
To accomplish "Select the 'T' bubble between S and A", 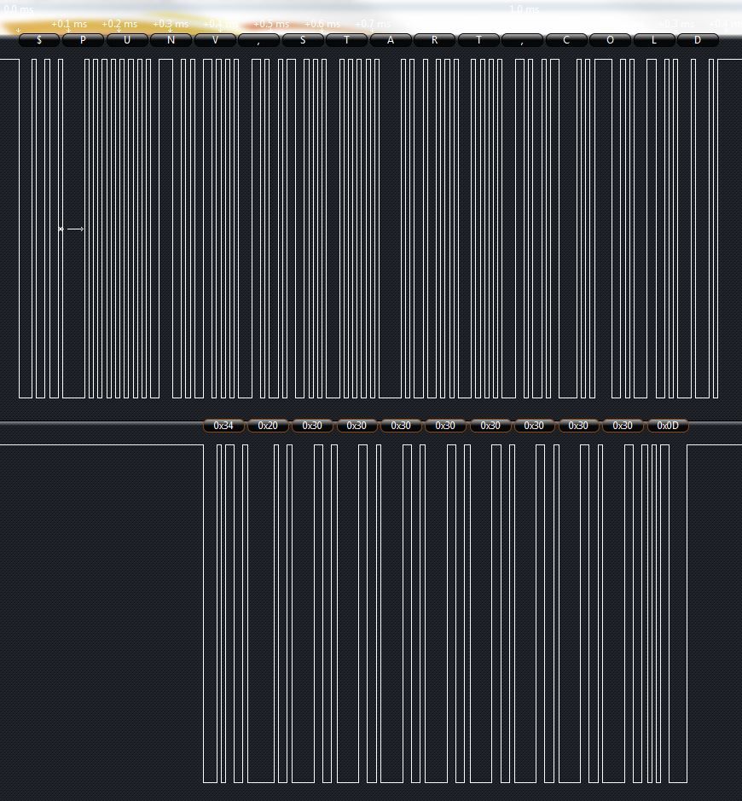I will click(x=347, y=40).
